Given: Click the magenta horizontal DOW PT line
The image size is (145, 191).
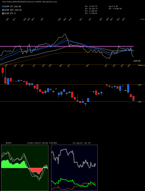Looking at the screenshot, I should [x=67, y=46].
